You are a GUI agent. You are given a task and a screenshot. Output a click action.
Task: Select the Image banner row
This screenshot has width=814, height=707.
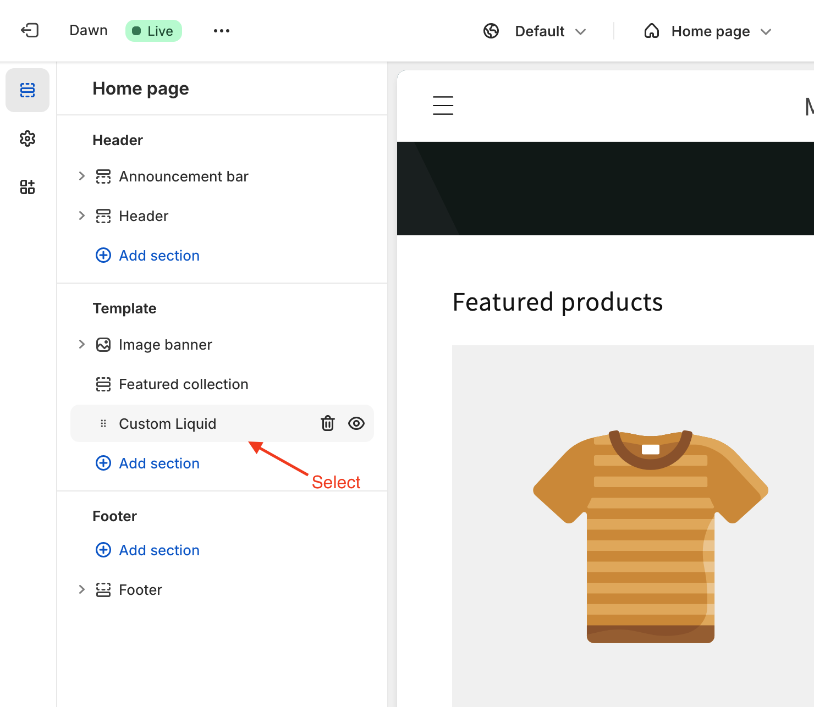222,345
